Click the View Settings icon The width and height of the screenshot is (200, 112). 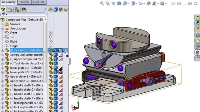pyautogui.click(x=162, y=3)
